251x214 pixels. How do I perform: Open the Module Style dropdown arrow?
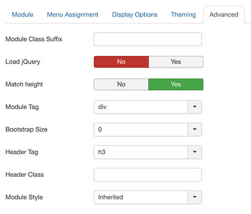point(195,197)
